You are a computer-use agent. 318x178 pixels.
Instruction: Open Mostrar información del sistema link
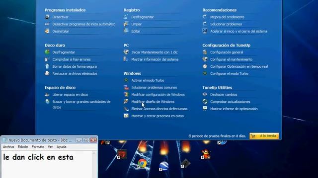(x=155, y=59)
